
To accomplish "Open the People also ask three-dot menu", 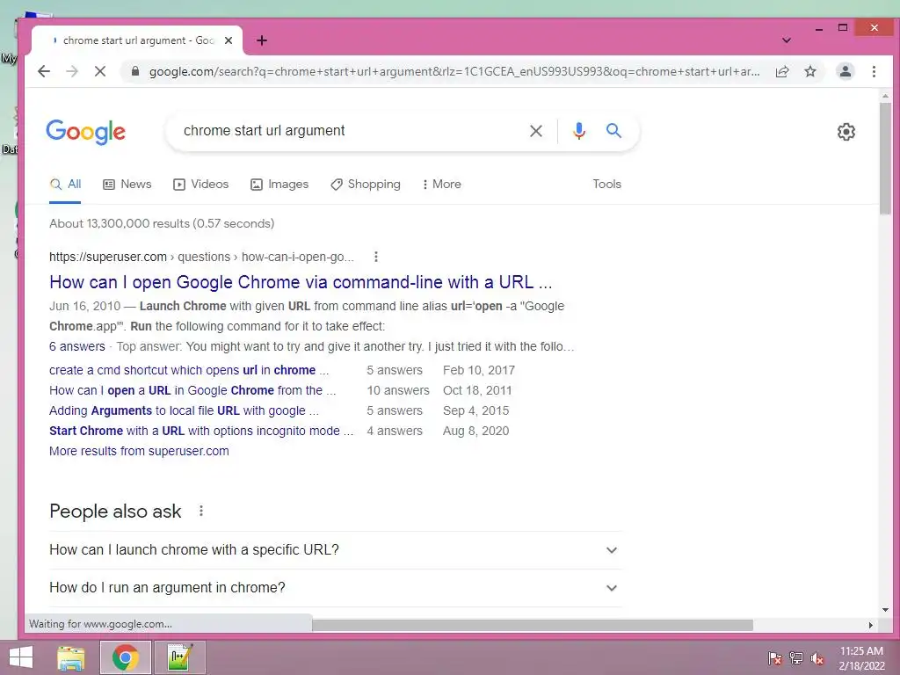I will pos(201,511).
